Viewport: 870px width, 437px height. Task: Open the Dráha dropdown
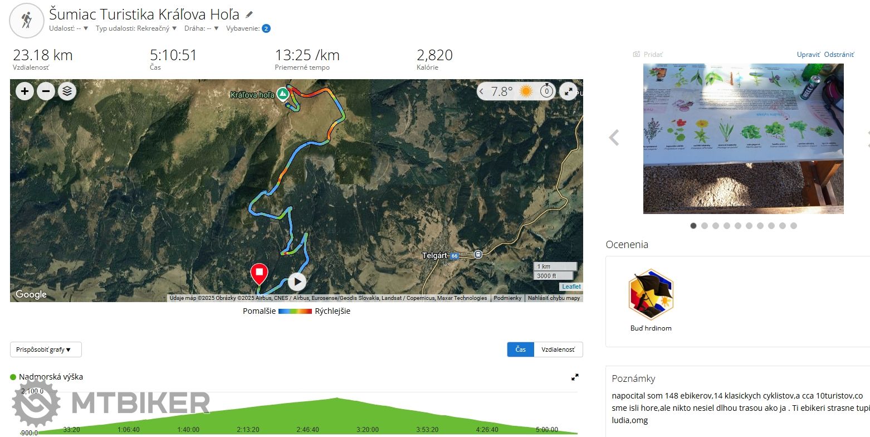coord(202,28)
